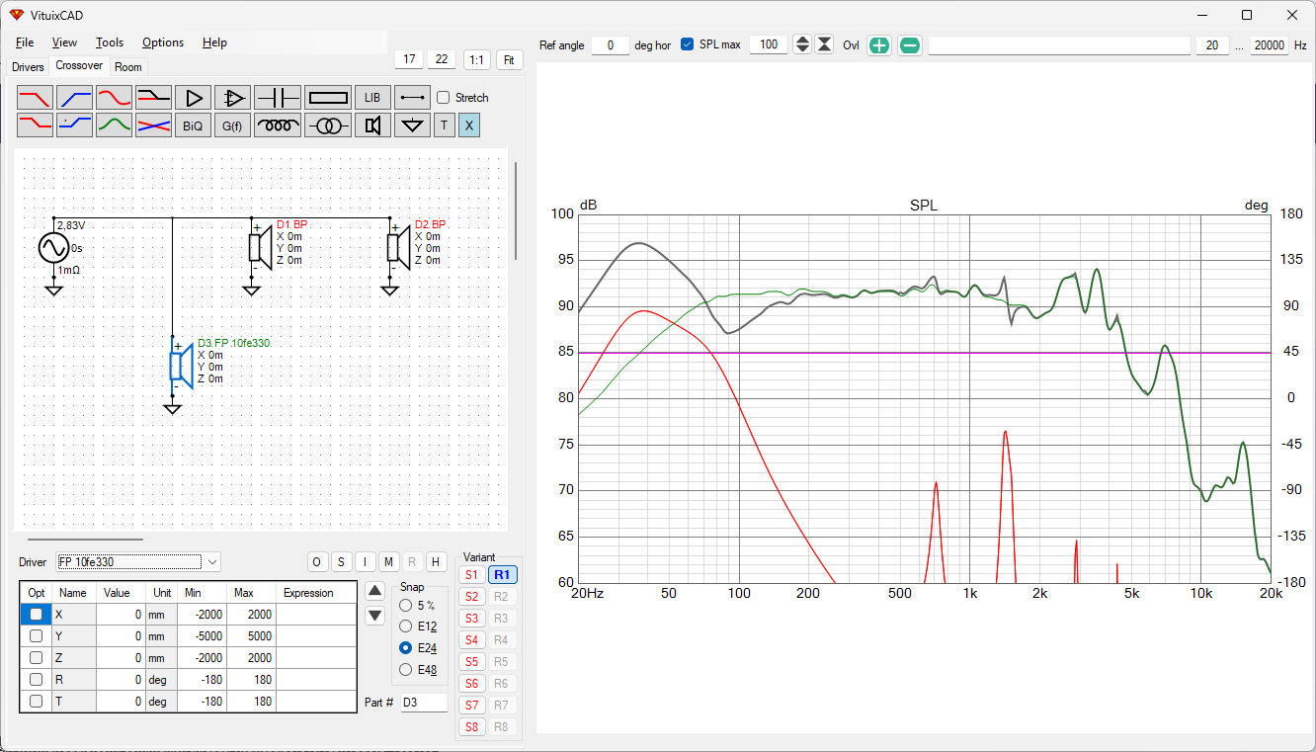Image resolution: width=1316 pixels, height=752 pixels.
Task: Select the E48 snap option
Action: click(x=406, y=670)
